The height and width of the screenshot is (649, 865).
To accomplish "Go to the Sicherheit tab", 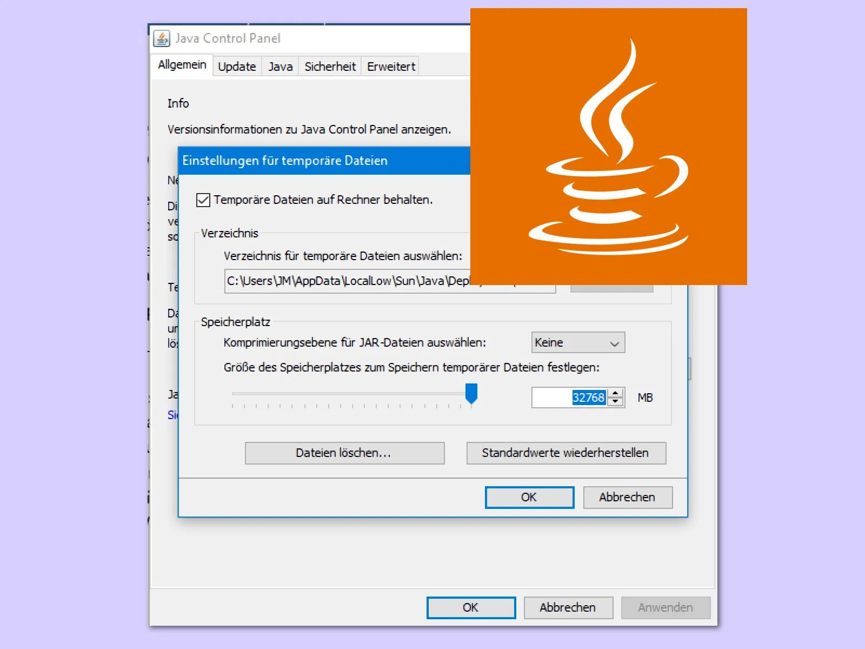I will click(330, 67).
